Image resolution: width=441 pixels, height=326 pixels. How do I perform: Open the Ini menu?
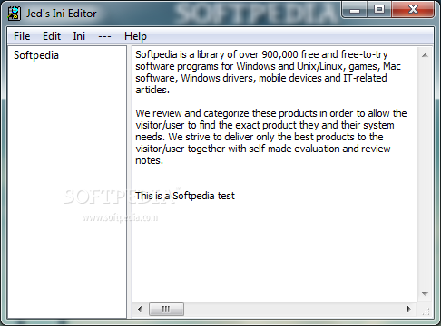tap(79, 36)
